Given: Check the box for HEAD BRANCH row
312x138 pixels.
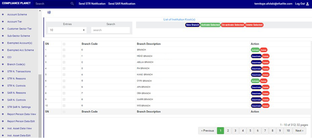Looking at the screenshot, I should (x=64, y=56).
